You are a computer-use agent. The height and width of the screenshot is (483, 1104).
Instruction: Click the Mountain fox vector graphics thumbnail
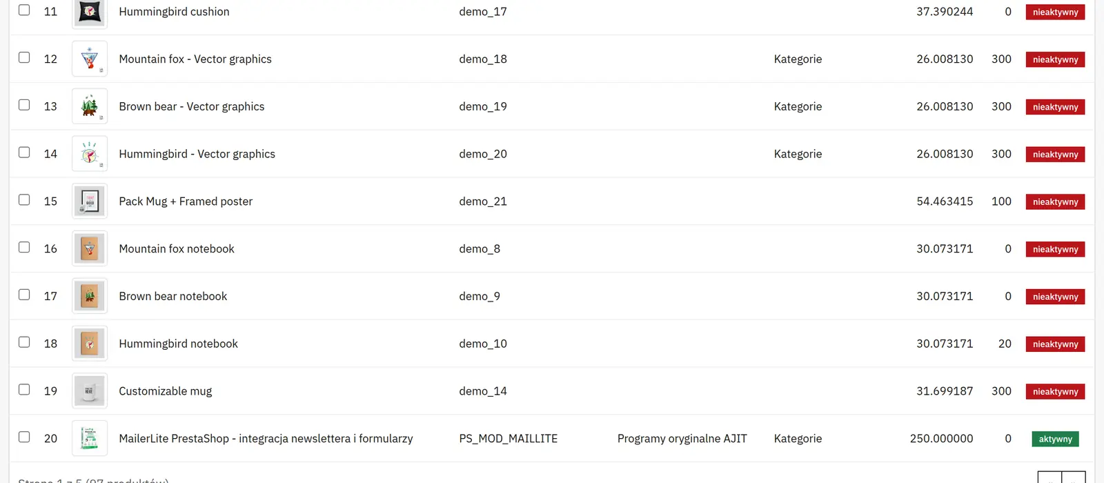coord(90,59)
